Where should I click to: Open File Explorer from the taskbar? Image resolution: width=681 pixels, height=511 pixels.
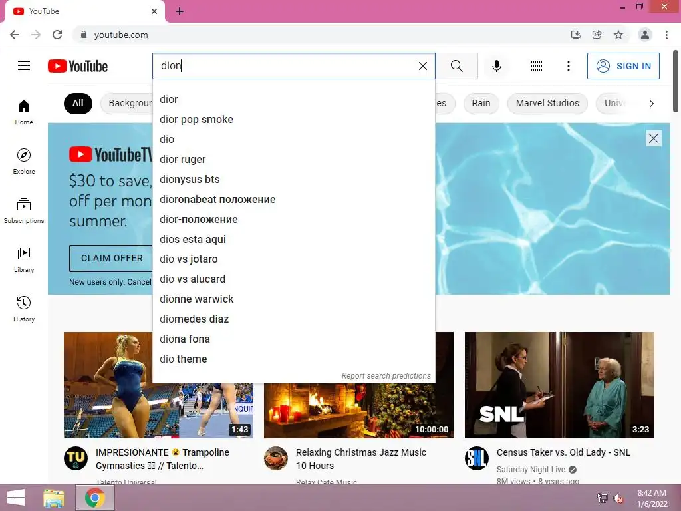coord(53,498)
